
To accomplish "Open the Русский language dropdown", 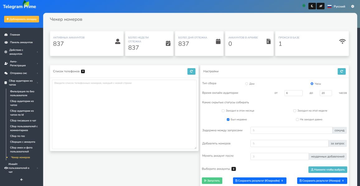I will coord(336,7).
